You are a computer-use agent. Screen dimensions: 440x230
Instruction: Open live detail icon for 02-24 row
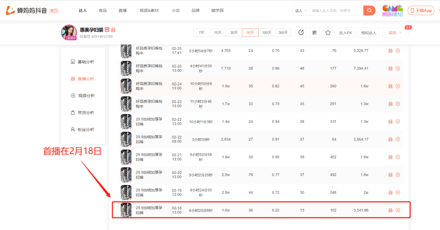click(x=390, y=86)
